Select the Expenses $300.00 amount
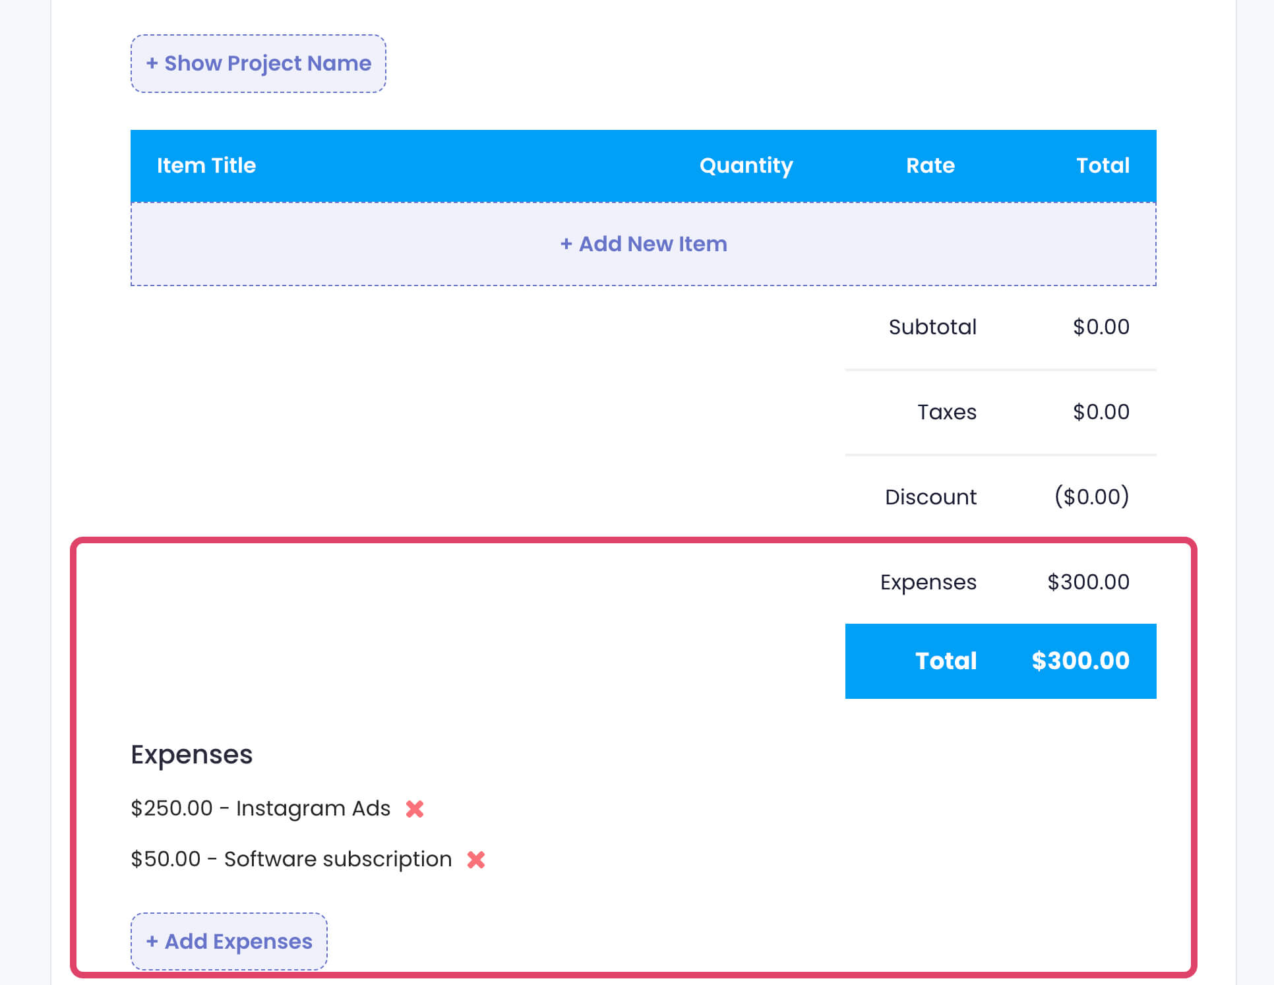Image resolution: width=1274 pixels, height=985 pixels. pos(1089,582)
